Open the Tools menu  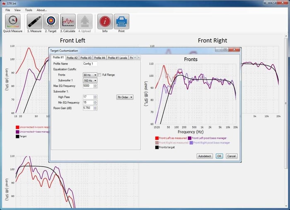click(x=29, y=10)
